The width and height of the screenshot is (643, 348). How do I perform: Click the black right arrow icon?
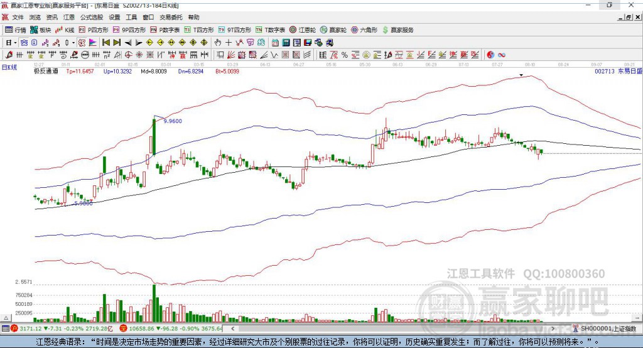(139, 43)
